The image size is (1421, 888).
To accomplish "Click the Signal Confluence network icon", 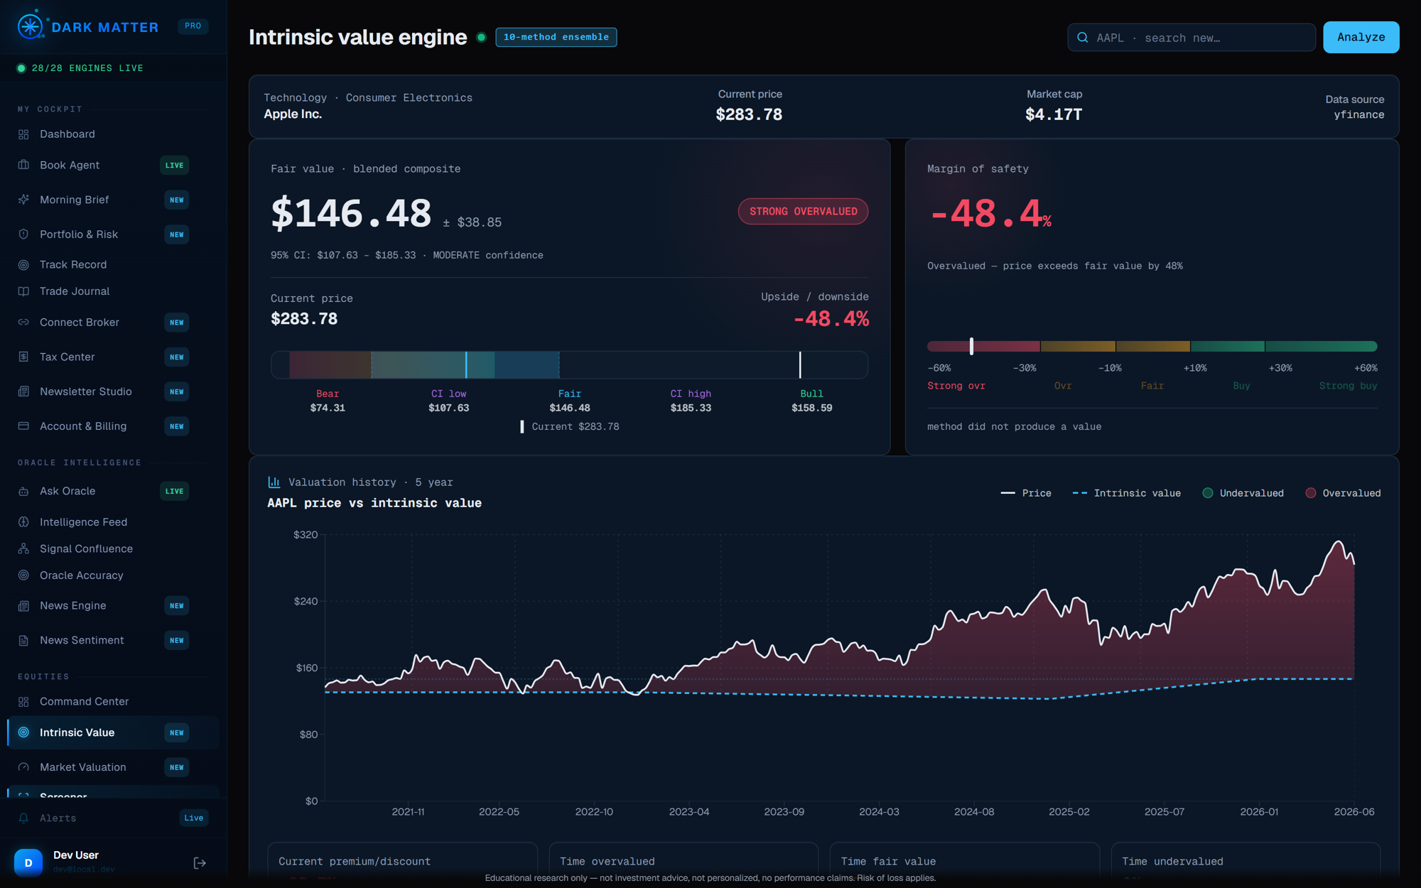I will click(x=23, y=548).
